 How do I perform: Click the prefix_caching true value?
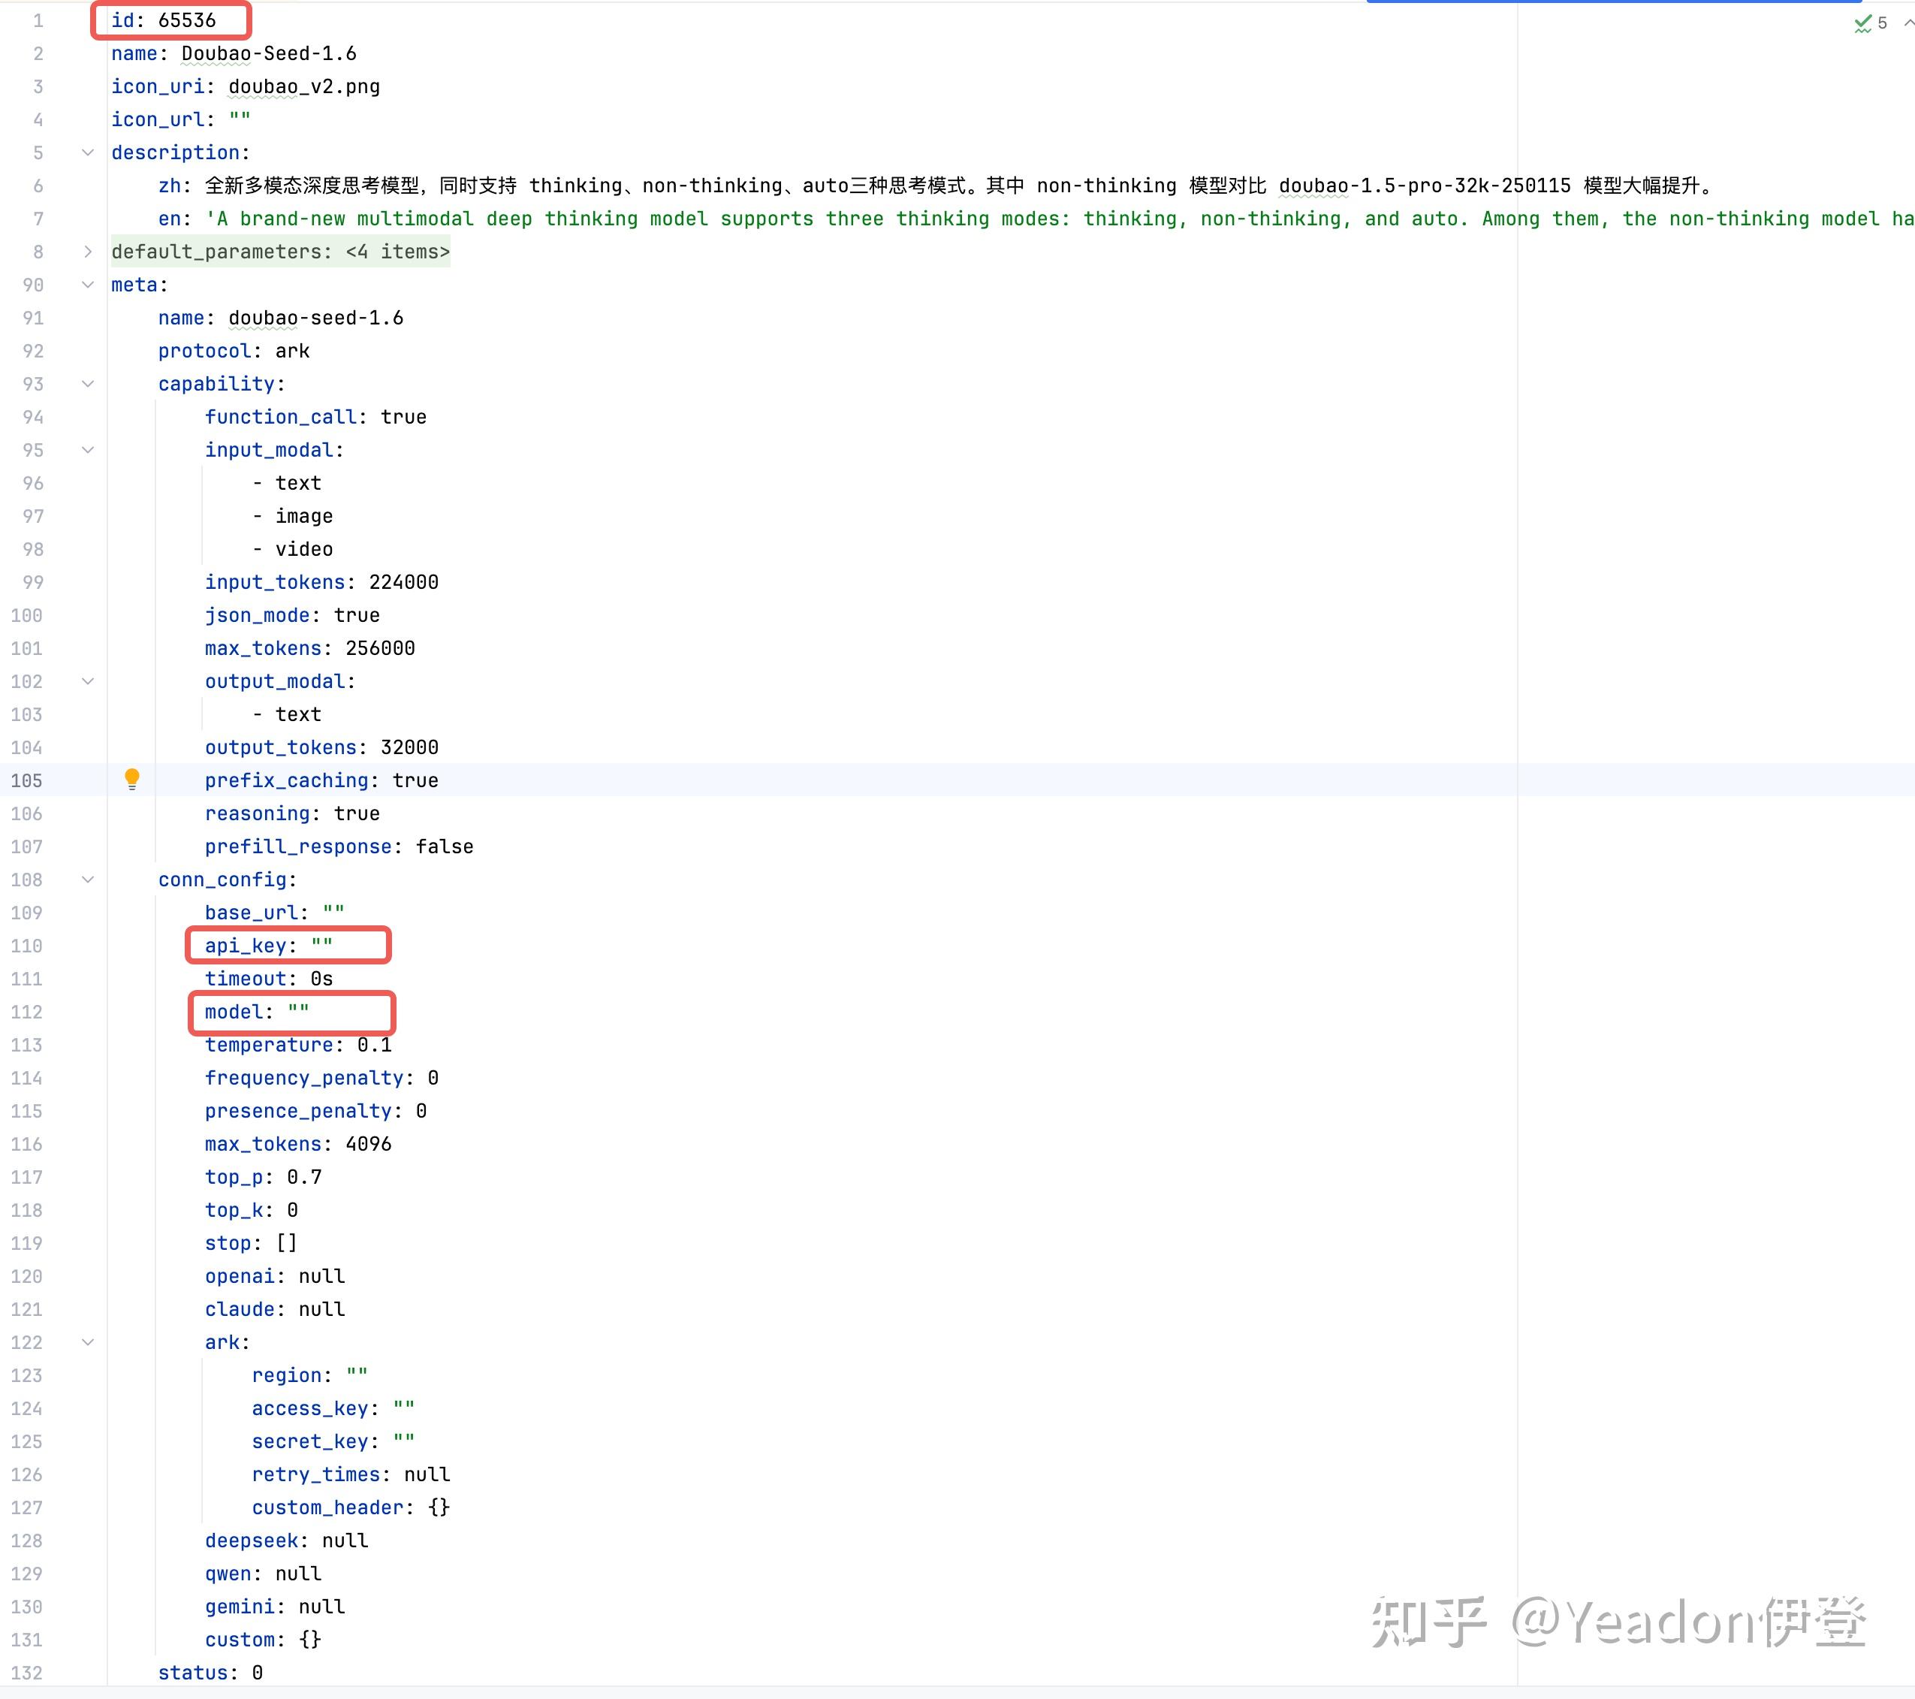pos(415,780)
